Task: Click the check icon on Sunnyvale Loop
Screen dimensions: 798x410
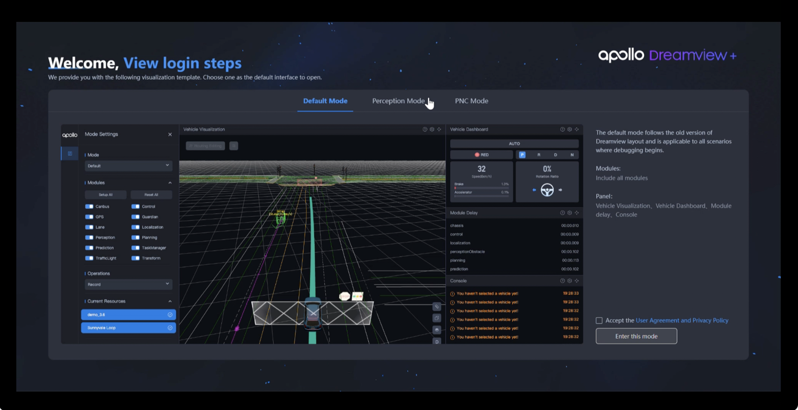Action: pos(170,328)
